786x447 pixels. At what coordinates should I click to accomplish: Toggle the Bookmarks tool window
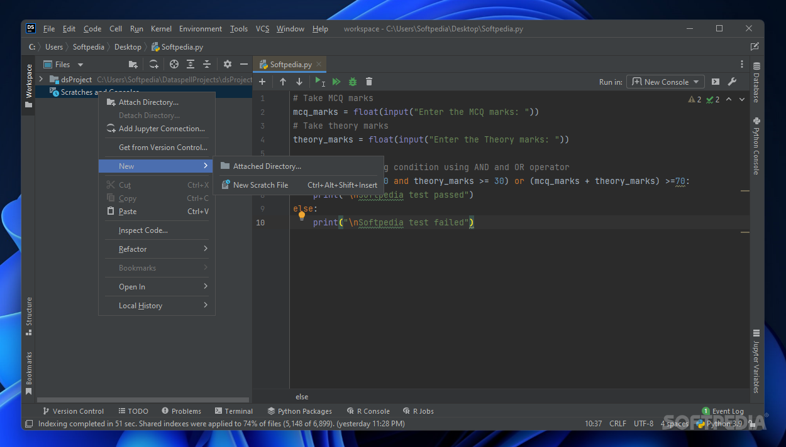tap(28, 373)
